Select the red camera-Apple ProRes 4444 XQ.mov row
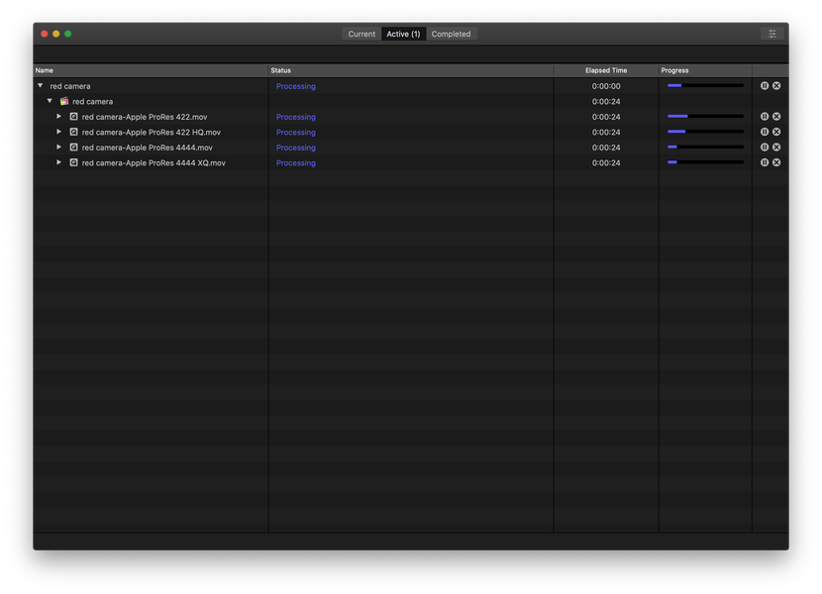Viewport: 822px width, 594px height. 411,162
